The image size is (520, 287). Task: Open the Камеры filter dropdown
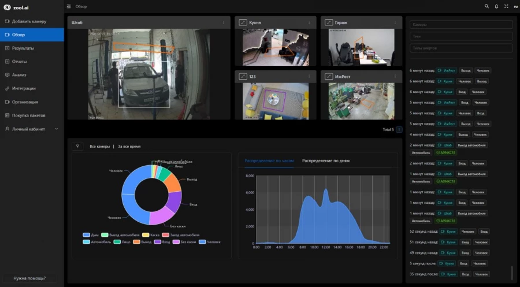pyautogui.click(x=460, y=25)
